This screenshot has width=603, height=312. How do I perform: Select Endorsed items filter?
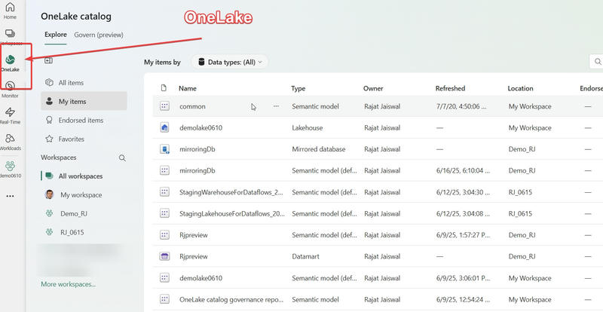84,120
